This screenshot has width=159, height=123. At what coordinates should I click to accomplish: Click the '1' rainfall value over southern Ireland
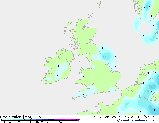[57, 75]
